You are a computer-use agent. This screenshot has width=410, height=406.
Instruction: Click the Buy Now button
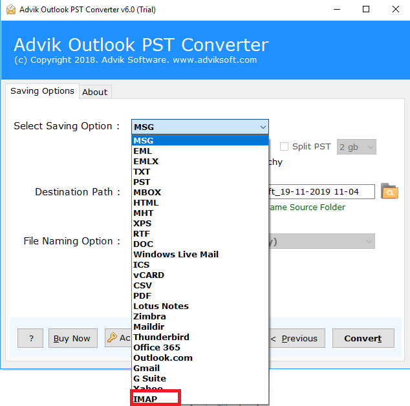click(x=73, y=338)
